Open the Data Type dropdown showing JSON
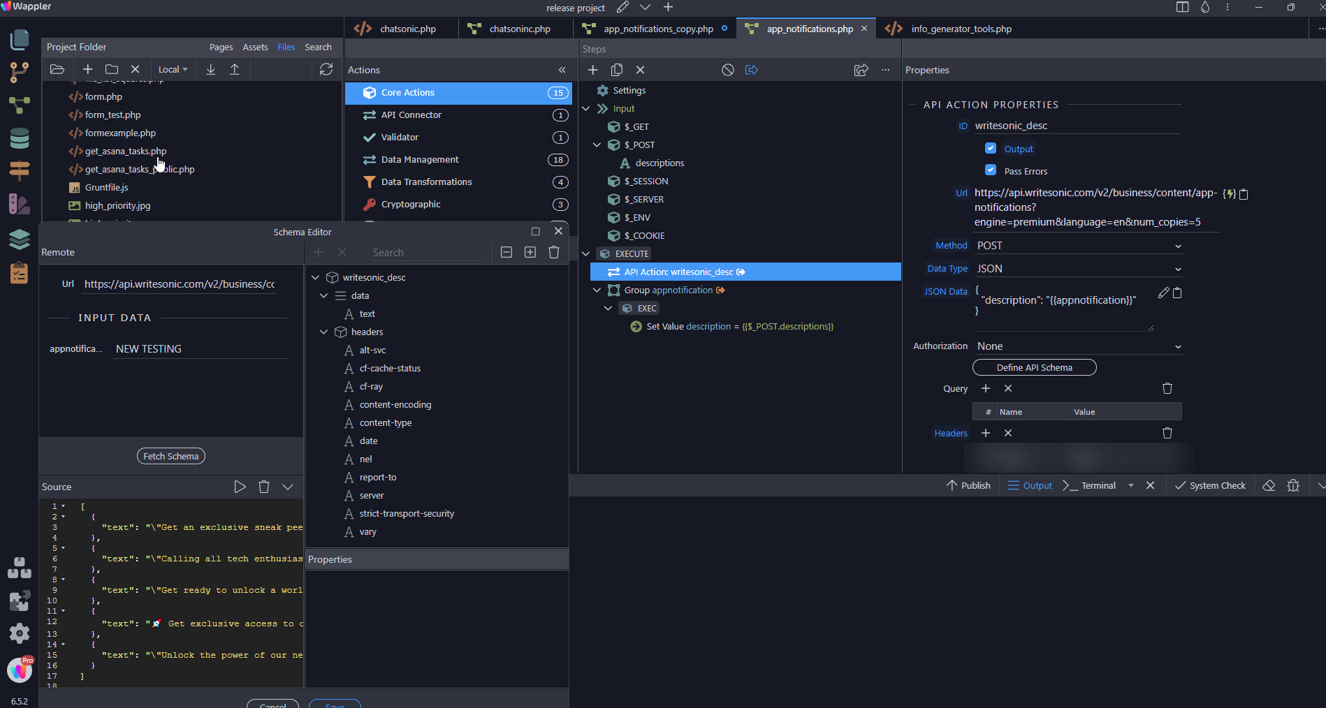The width and height of the screenshot is (1326, 708). (x=1078, y=269)
